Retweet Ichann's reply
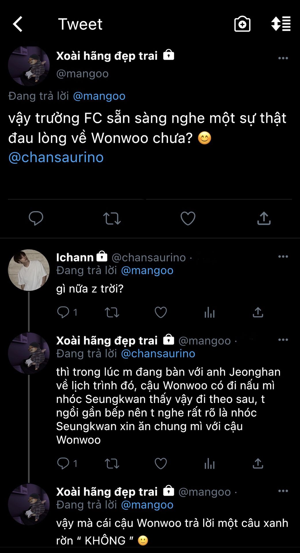 112,312
